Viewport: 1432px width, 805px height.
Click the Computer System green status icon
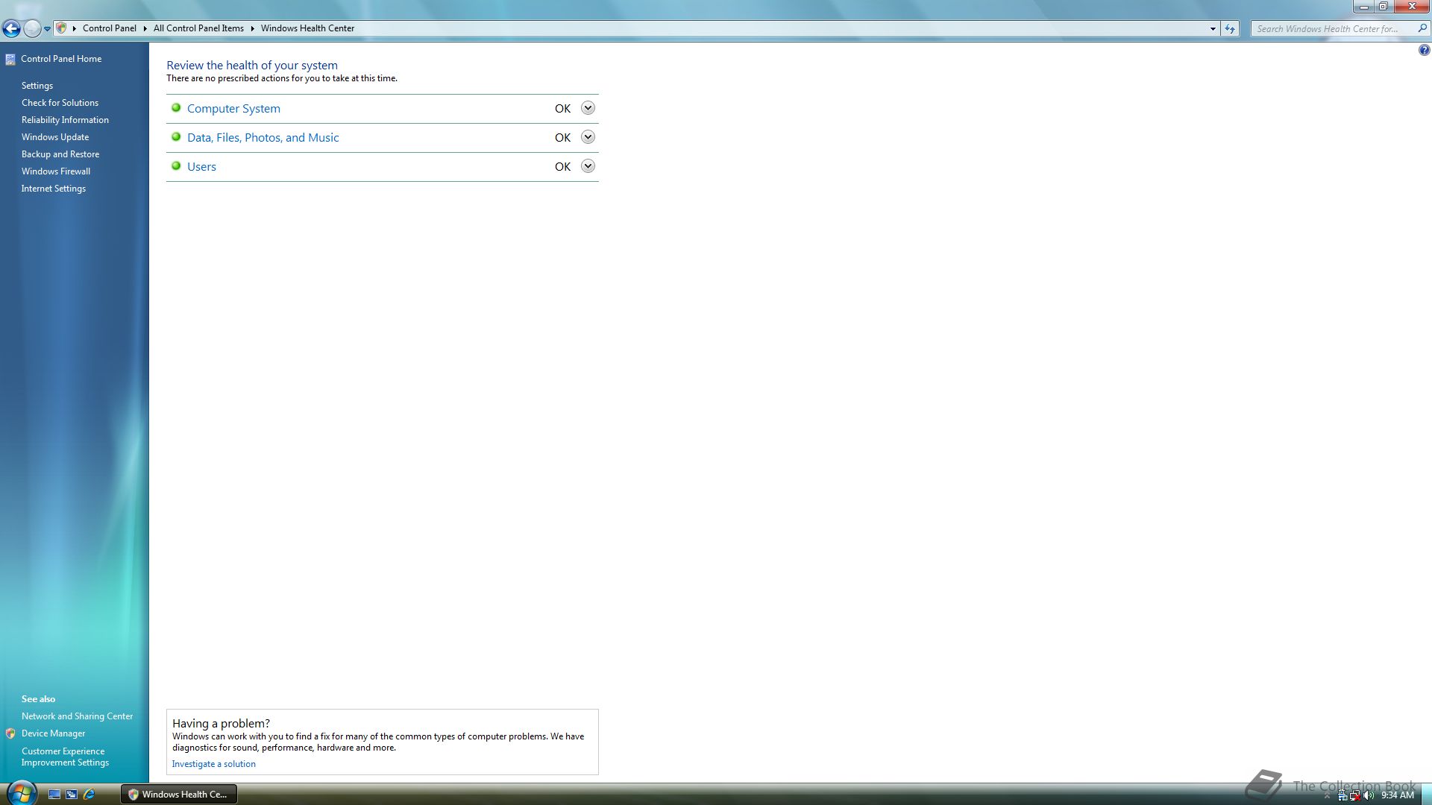[176, 107]
